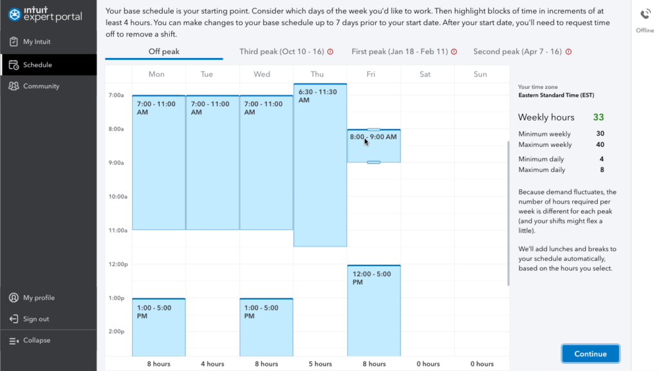Click the First peak alert icon

click(x=454, y=52)
